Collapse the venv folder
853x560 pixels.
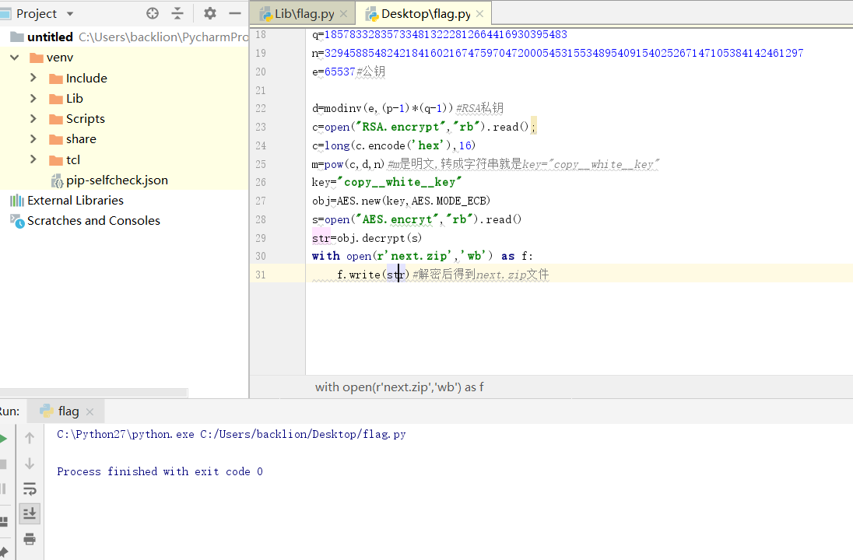[15, 57]
